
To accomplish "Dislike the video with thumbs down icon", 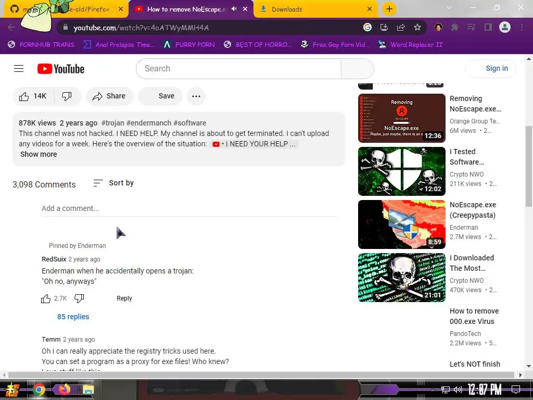I will (67, 96).
